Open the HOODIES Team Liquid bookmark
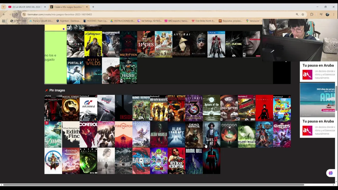 95,21
